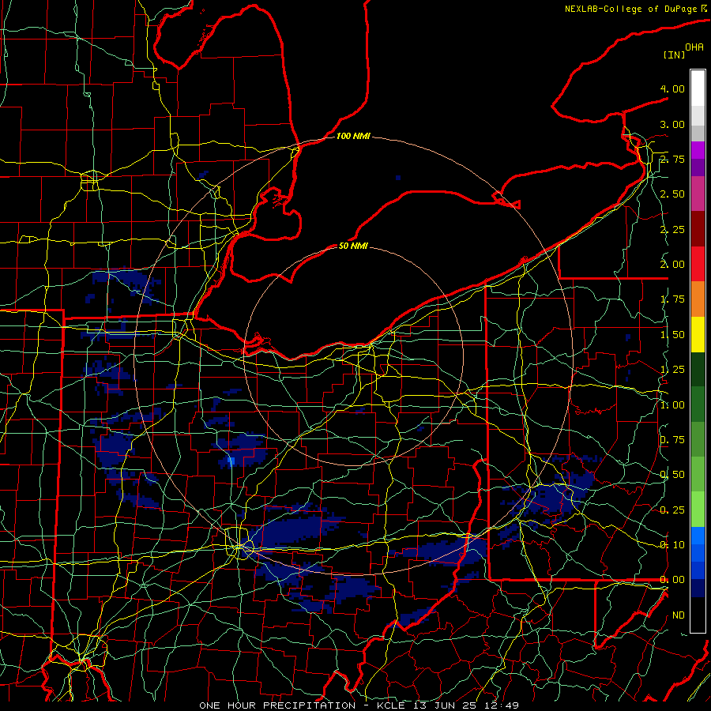711x711 pixels.
Task: Select the white swatch beside 4.00
Action: pos(698,88)
